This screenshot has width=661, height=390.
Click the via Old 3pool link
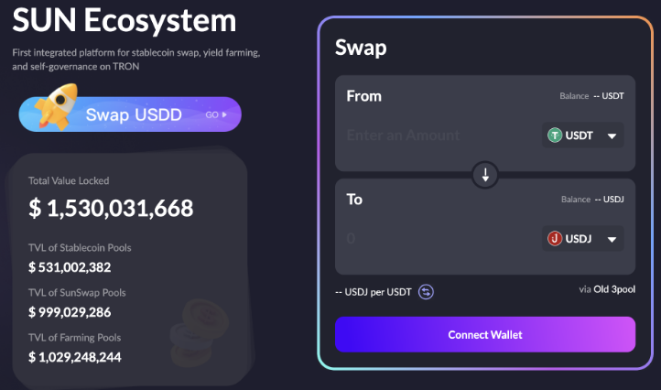pyautogui.click(x=607, y=289)
